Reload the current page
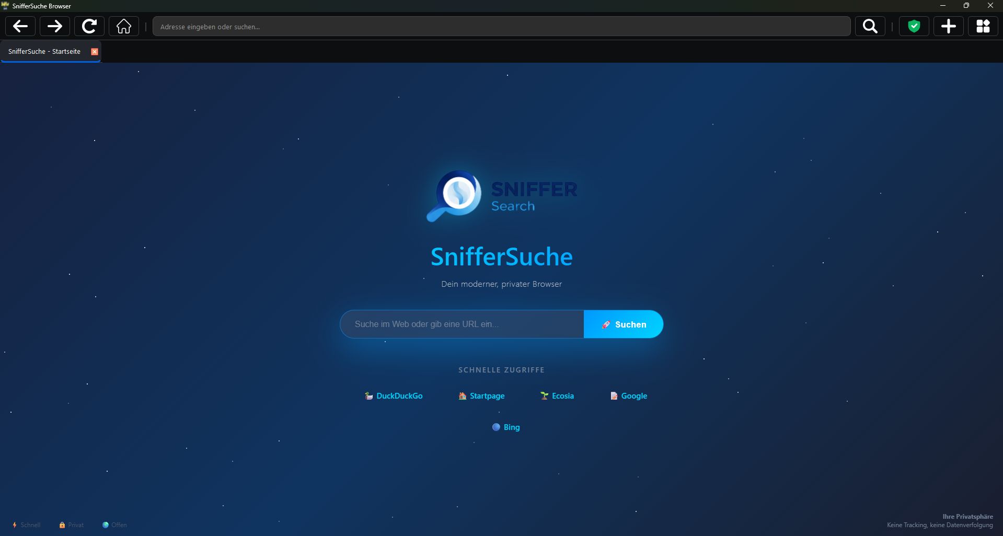Image resolution: width=1003 pixels, height=536 pixels. click(89, 26)
